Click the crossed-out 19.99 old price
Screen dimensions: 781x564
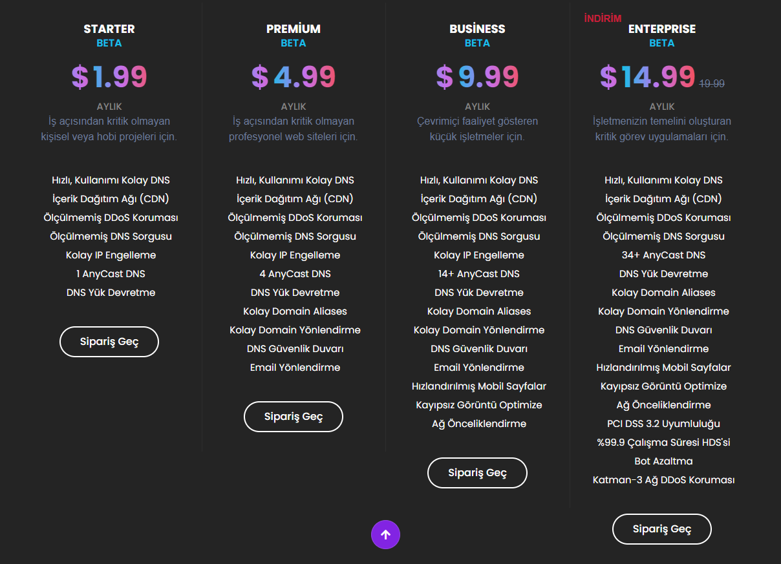[x=711, y=83]
